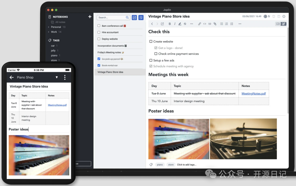Attach a file with paperclip icon
Screen dimensions: 296x186
pyautogui.click(x=215, y=24)
